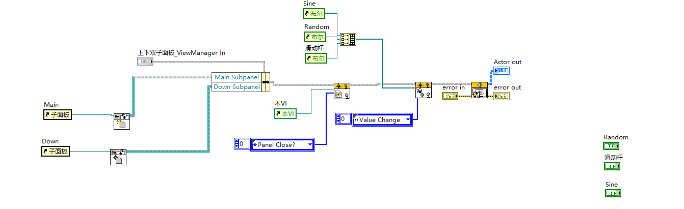The height and width of the screenshot is (209, 684).
Task: Click the Random TF boolean terminal
Action: pyautogui.click(x=612, y=146)
